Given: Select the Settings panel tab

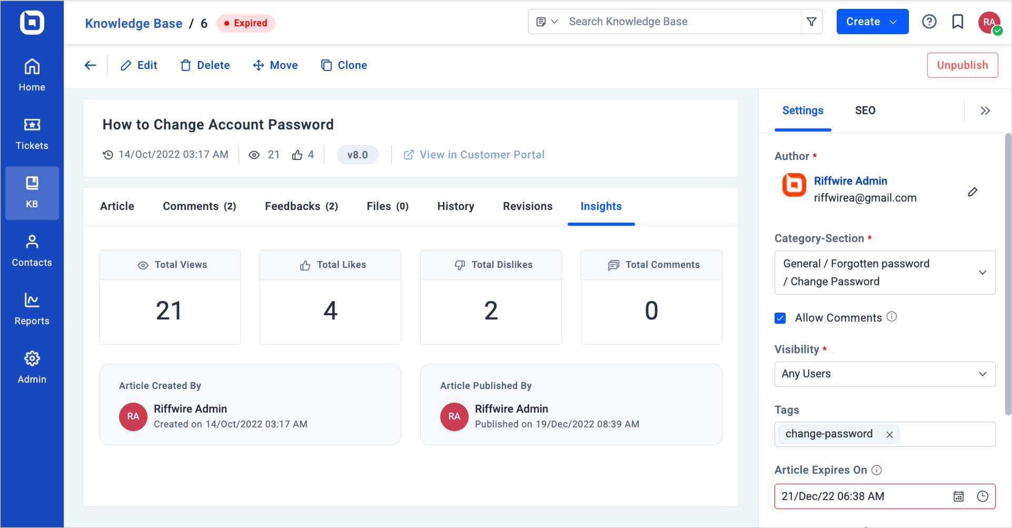Looking at the screenshot, I should pyautogui.click(x=802, y=111).
